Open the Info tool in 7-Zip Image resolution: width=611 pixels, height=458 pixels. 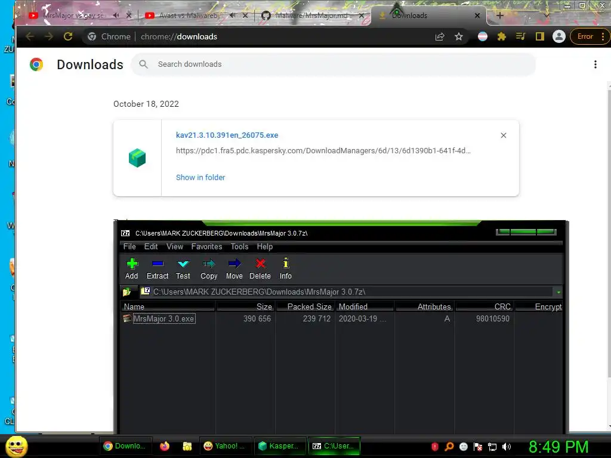[286, 269]
